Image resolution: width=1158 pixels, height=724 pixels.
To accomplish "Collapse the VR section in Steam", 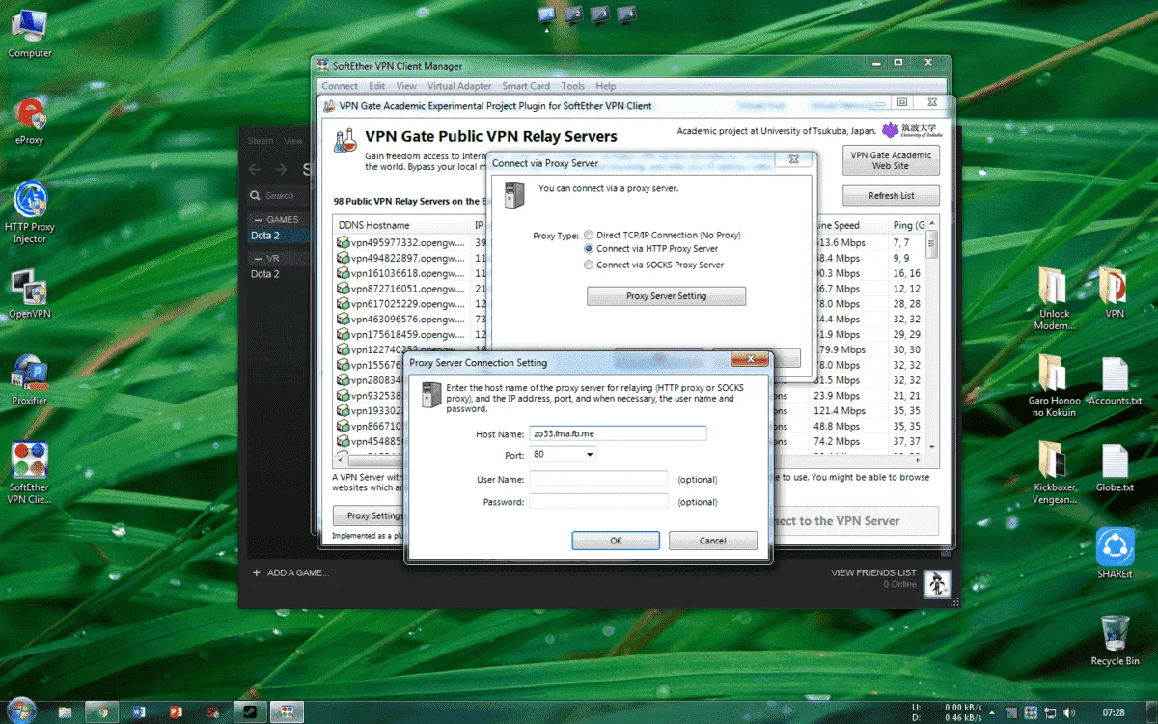I will (258, 259).
